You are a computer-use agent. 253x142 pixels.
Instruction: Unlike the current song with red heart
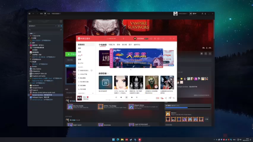point(88,97)
